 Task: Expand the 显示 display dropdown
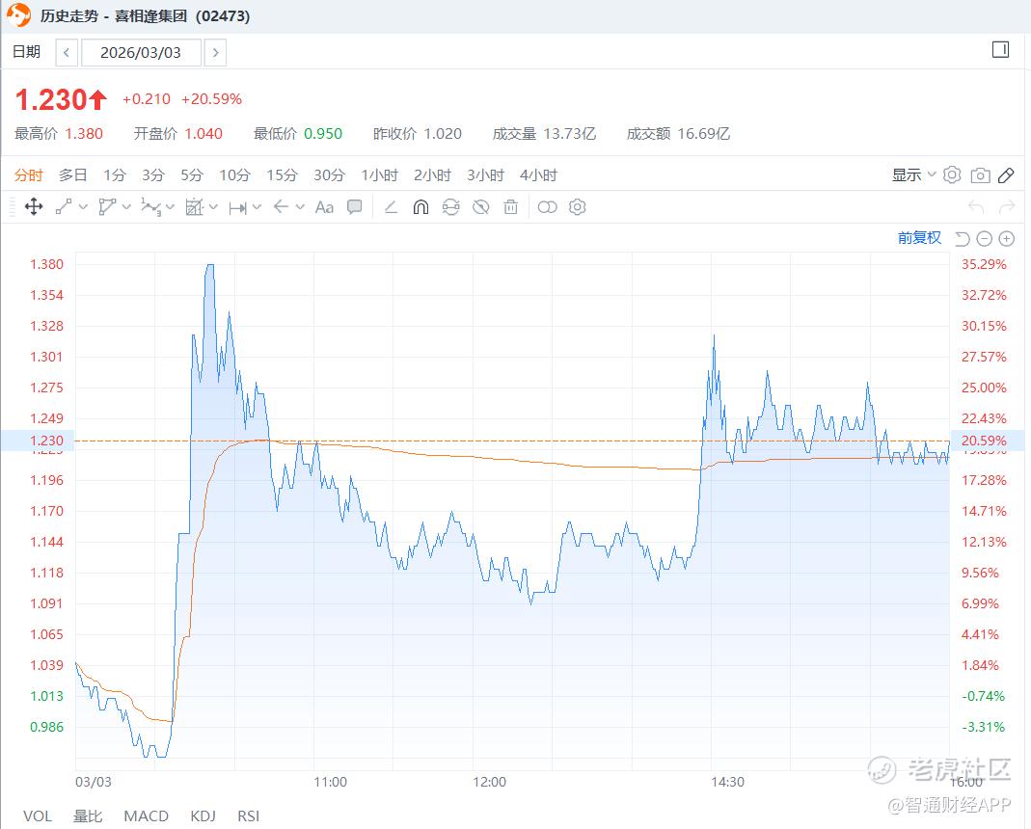[913, 174]
